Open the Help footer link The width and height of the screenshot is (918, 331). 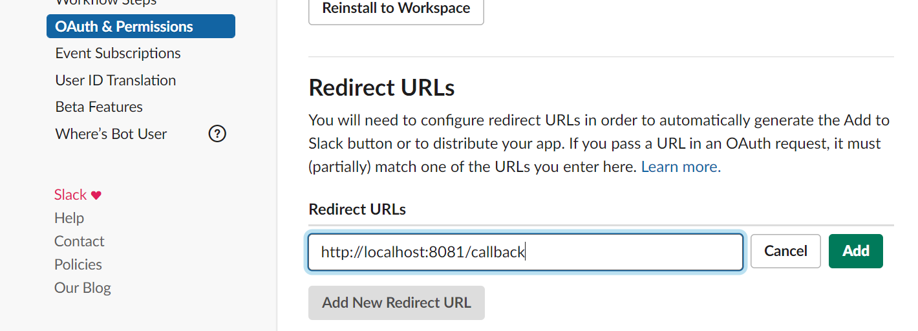point(69,218)
